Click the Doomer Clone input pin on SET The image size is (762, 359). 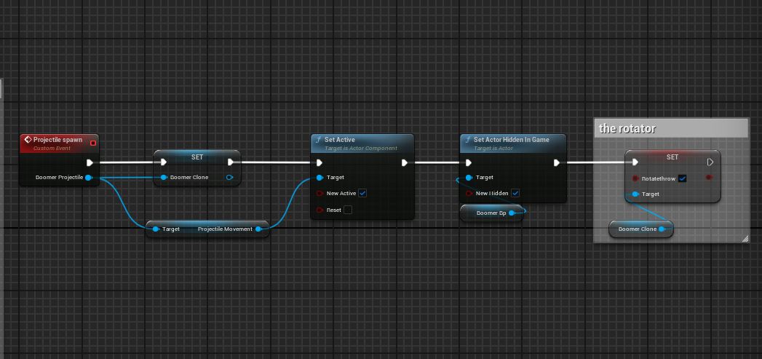[x=164, y=178]
